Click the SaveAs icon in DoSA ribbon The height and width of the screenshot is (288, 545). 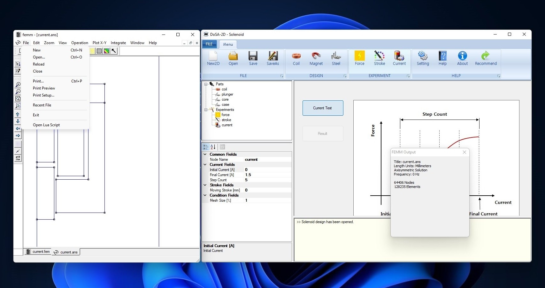[x=273, y=58]
